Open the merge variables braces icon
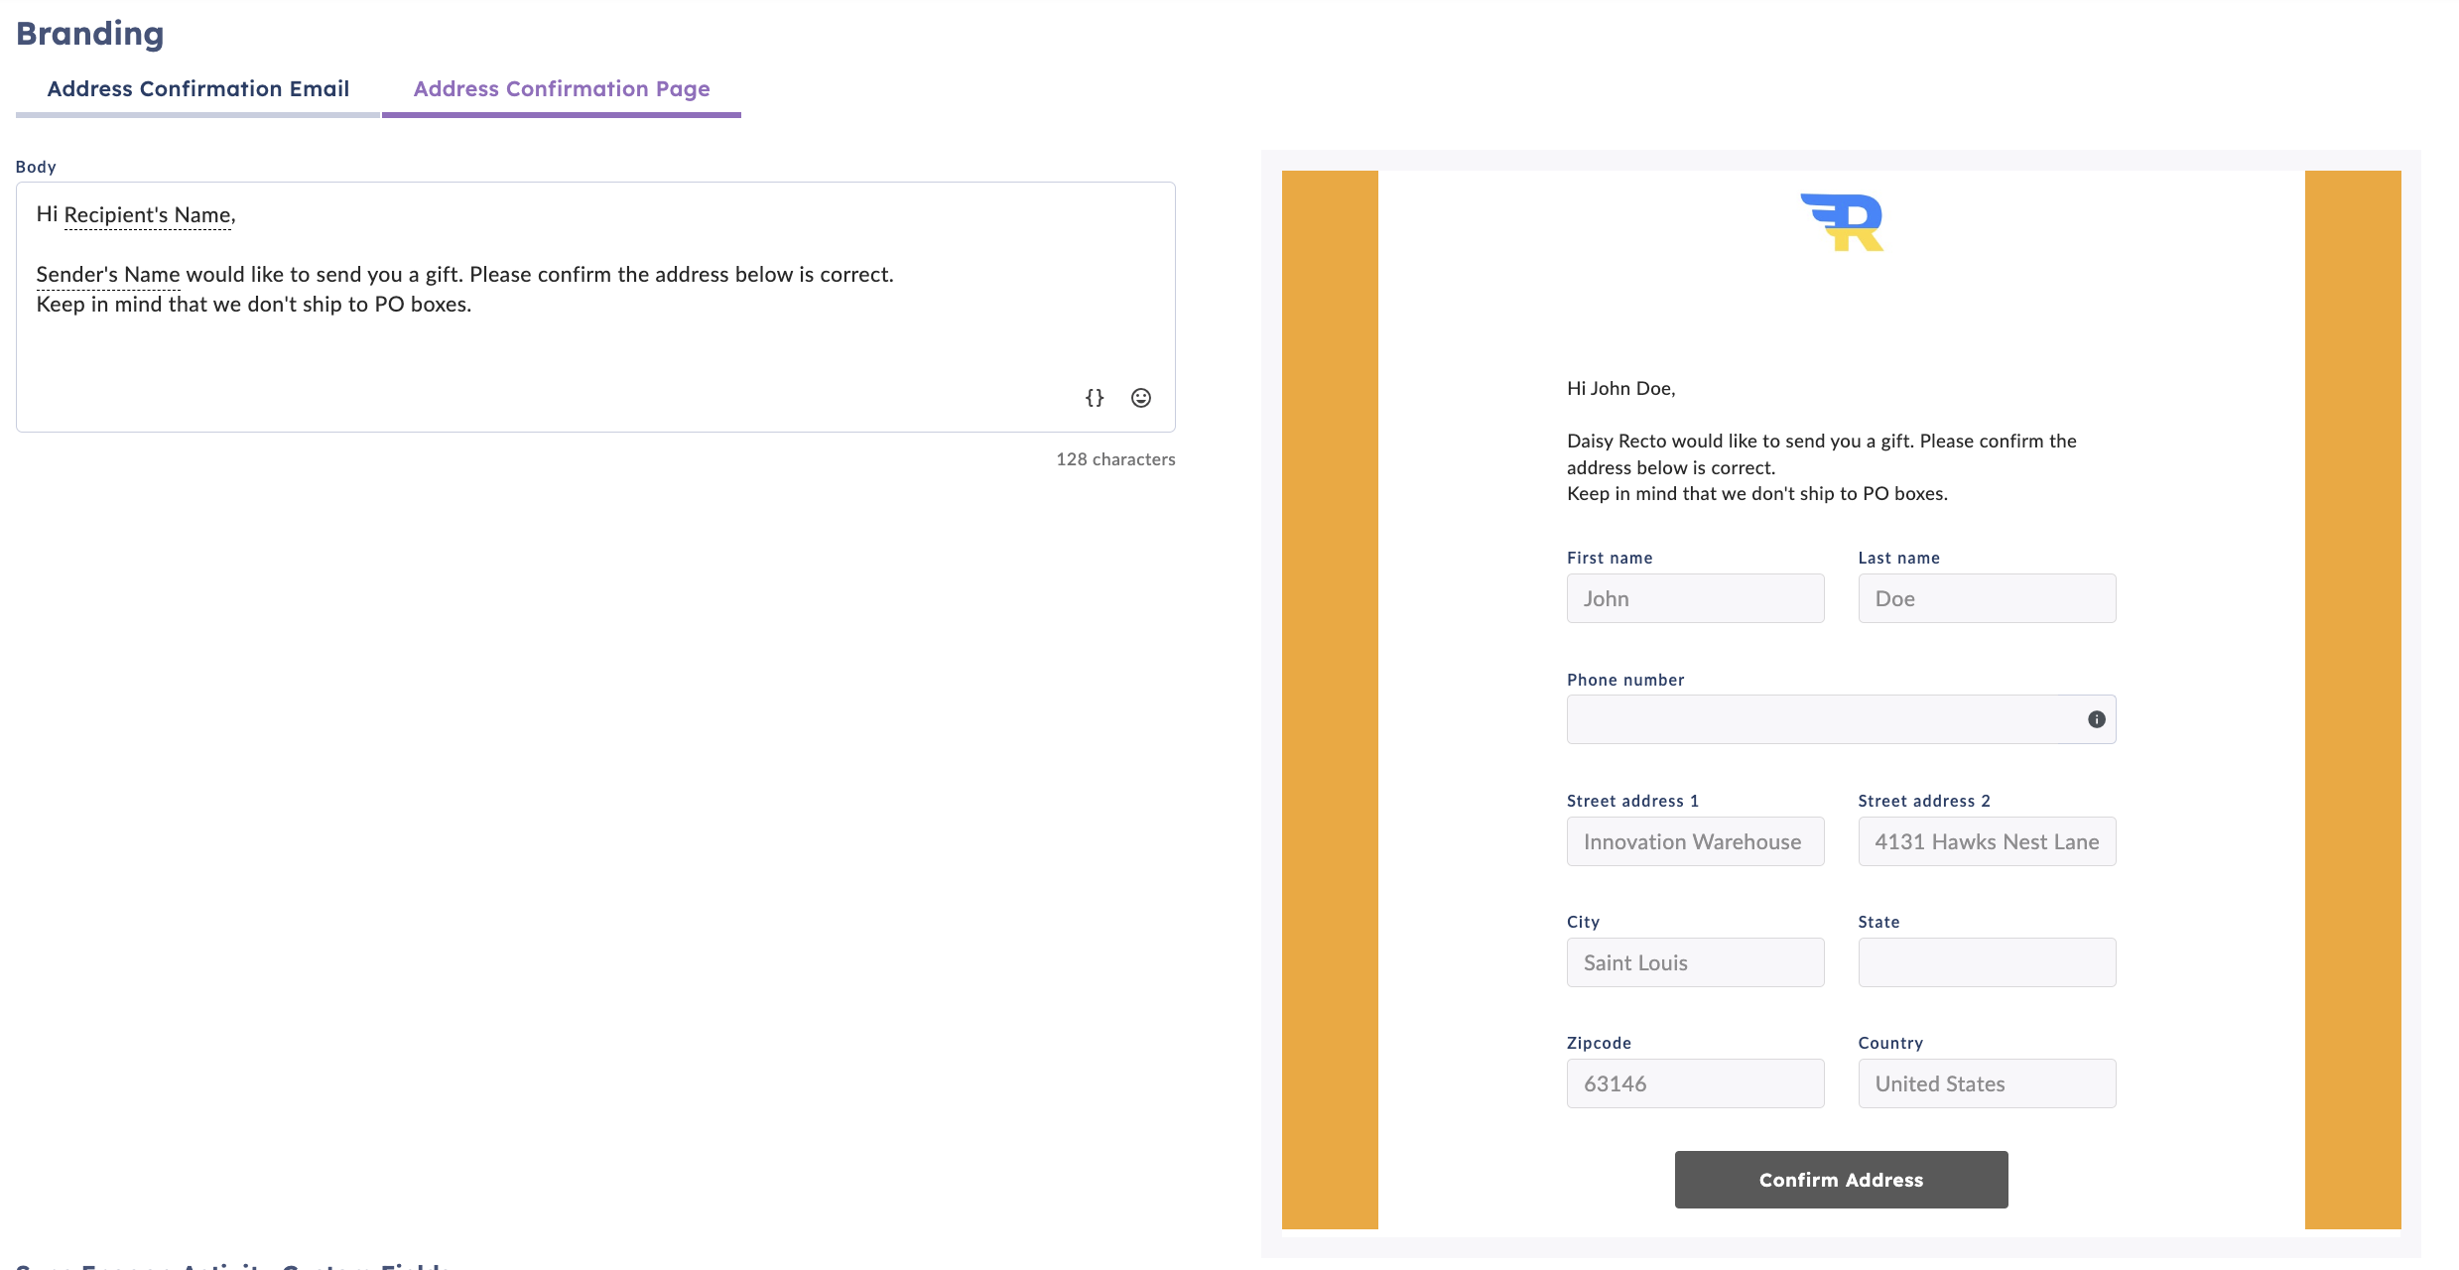 coord(1095,398)
